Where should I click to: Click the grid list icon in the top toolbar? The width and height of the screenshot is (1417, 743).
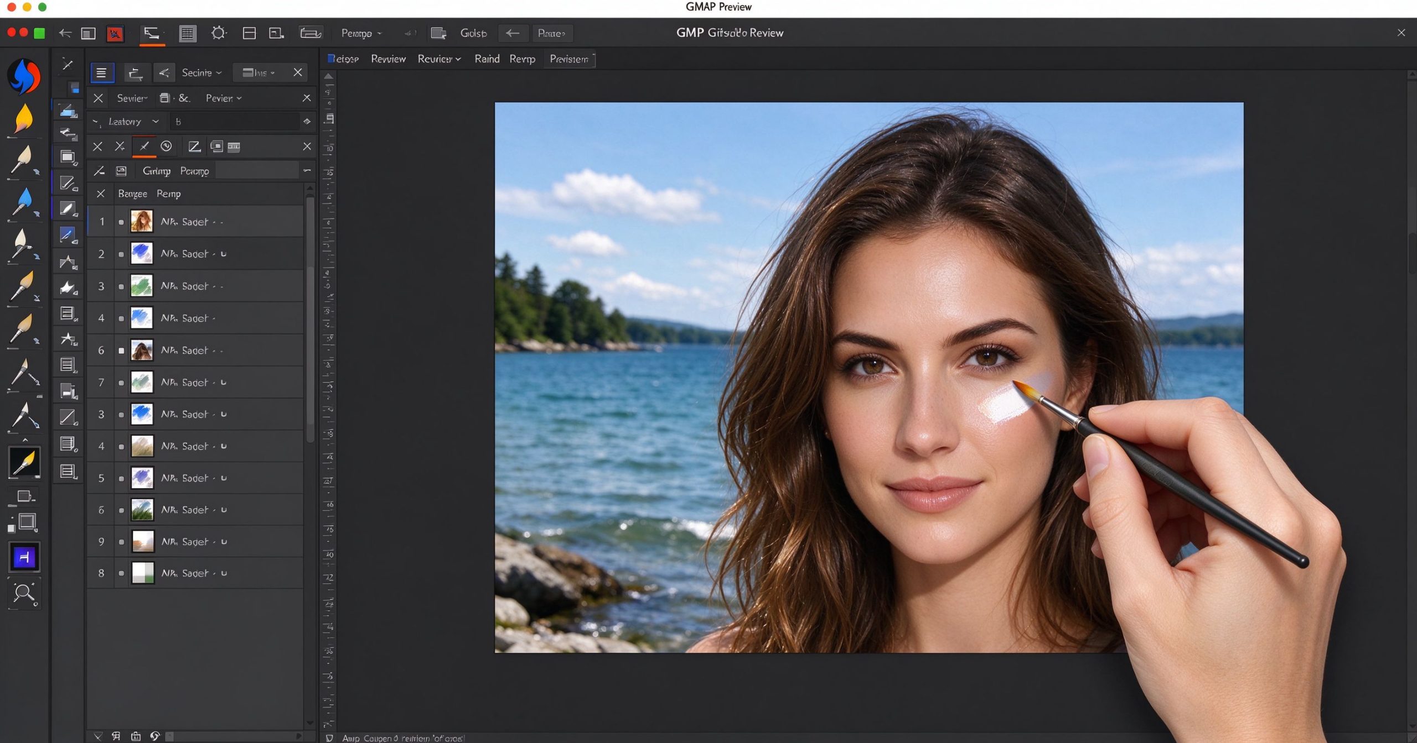click(x=188, y=34)
